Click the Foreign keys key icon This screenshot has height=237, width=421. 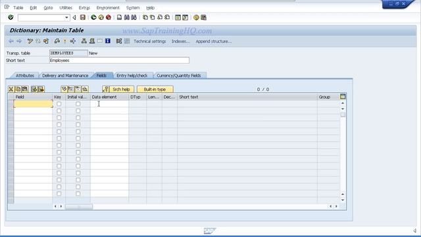(105, 90)
